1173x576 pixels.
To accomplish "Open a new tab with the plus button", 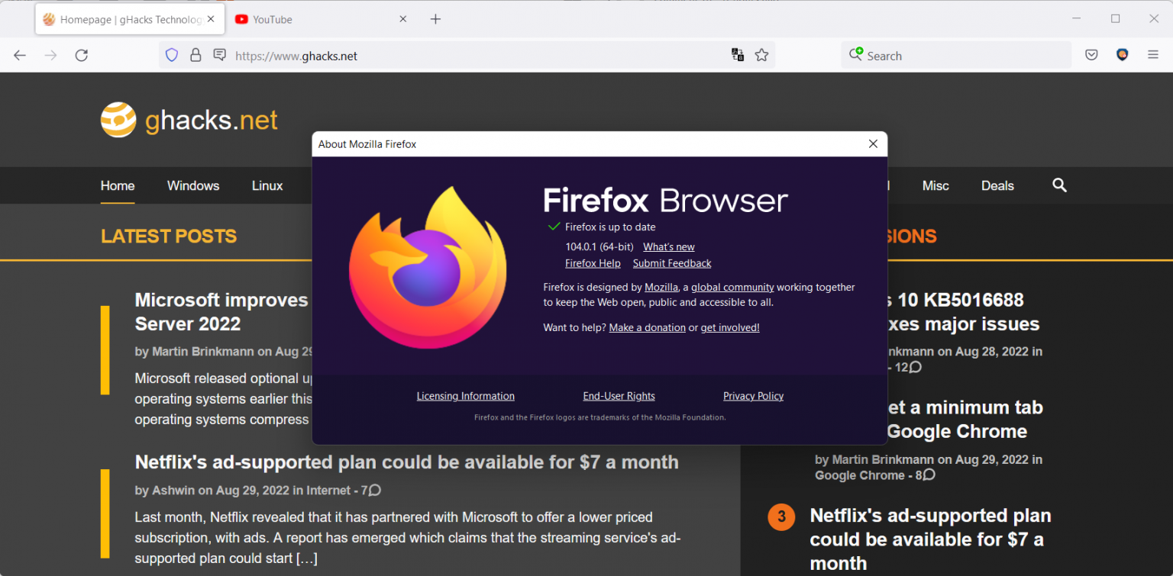I will coord(435,18).
